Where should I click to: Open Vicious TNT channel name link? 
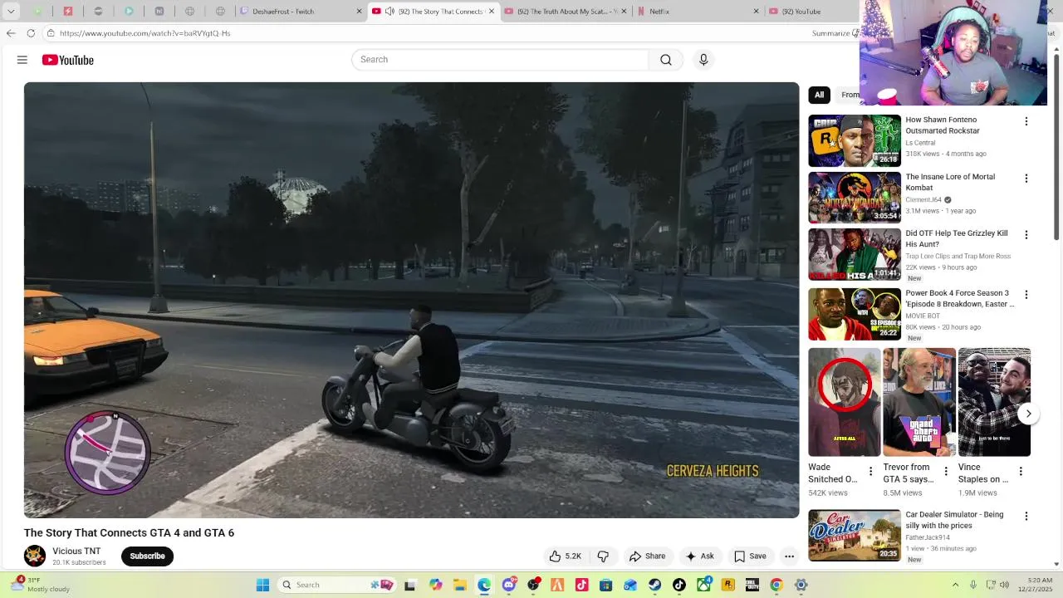pos(76,551)
